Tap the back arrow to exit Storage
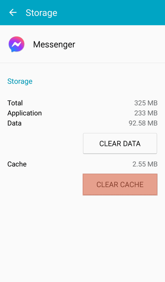This screenshot has height=282, width=165. coord(13,12)
